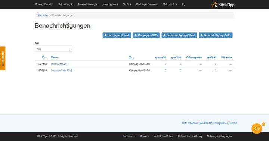This screenshot has height=141, width=269.
Task: Open the Tools menu
Action: tap(127, 4)
